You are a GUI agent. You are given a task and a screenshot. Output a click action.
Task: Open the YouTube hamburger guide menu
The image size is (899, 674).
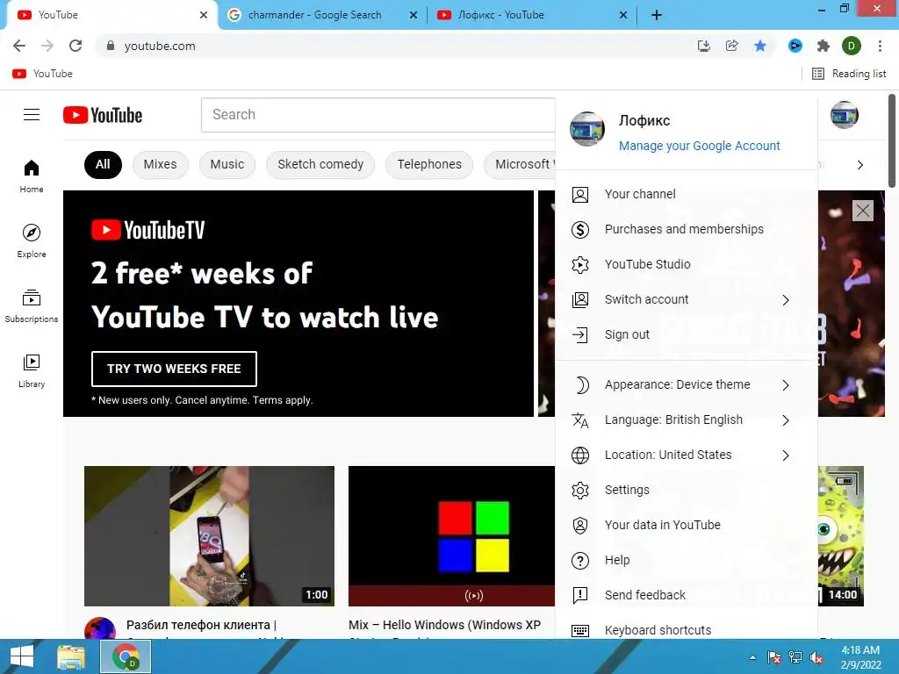point(32,115)
